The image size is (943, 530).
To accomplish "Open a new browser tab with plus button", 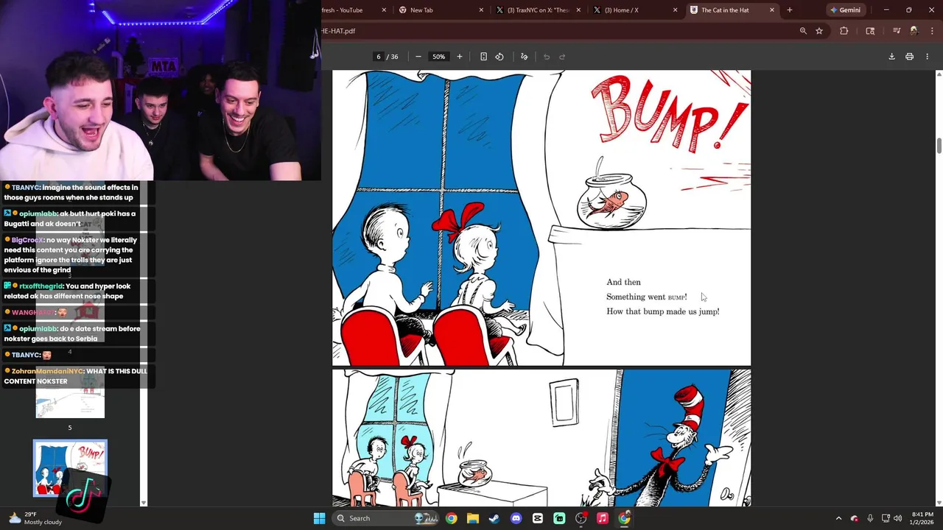I will pyautogui.click(x=790, y=10).
